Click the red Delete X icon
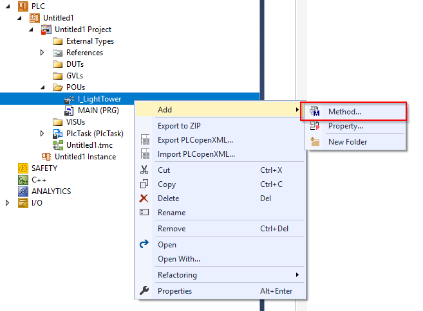 click(144, 199)
